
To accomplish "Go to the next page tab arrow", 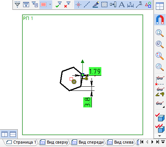I will coord(152,142).
